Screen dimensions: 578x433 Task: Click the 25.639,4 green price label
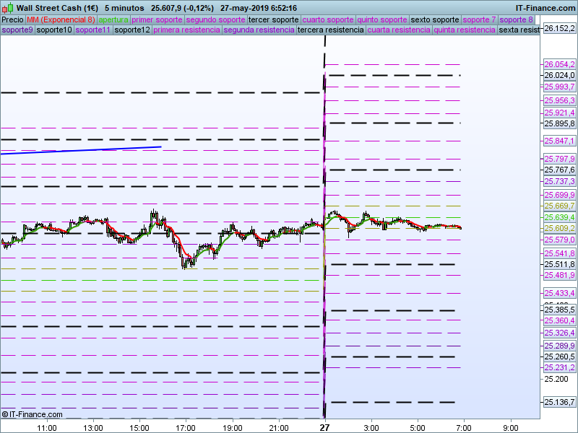point(559,217)
